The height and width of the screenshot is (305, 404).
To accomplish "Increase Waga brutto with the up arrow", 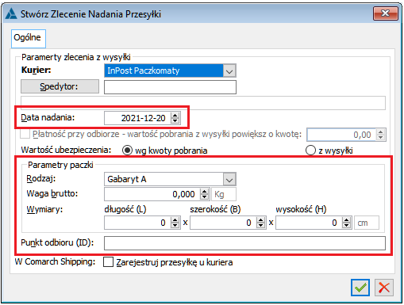I will pos(204,192).
